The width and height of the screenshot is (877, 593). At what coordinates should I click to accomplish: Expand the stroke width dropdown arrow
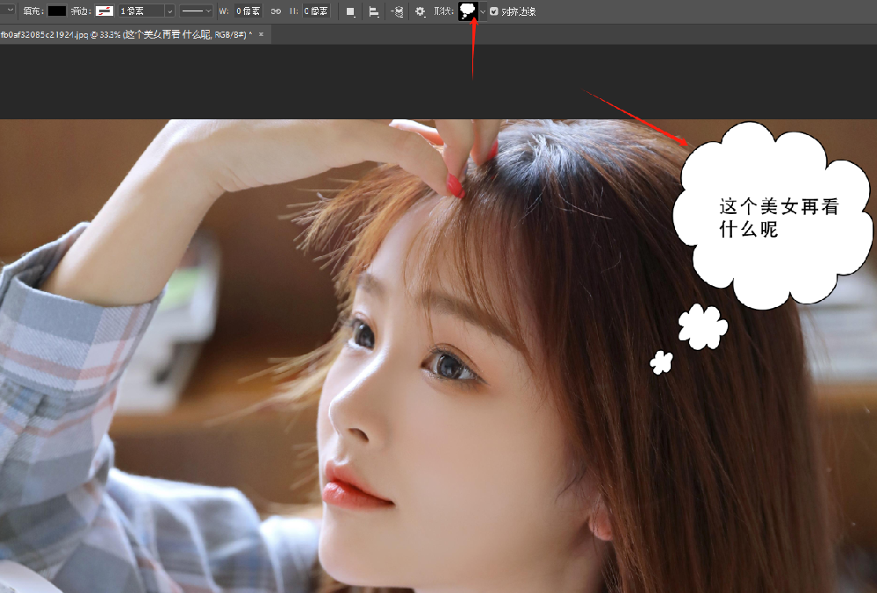coord(169,11)
